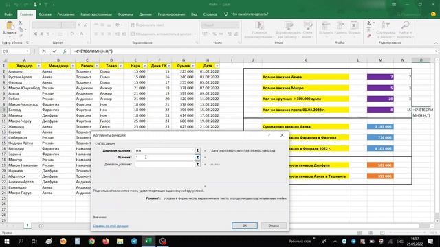This screenshot has height=247, width=440.
Task: Add a new sheet with plus icon
Action: point(41,226)
